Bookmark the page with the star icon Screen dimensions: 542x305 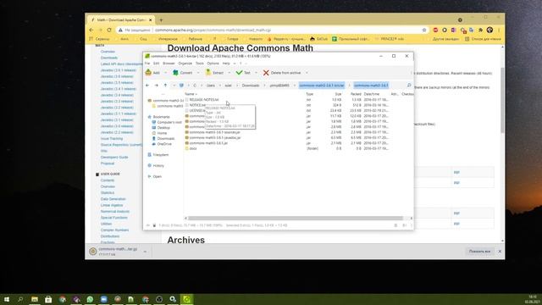(x=424, y=30)
